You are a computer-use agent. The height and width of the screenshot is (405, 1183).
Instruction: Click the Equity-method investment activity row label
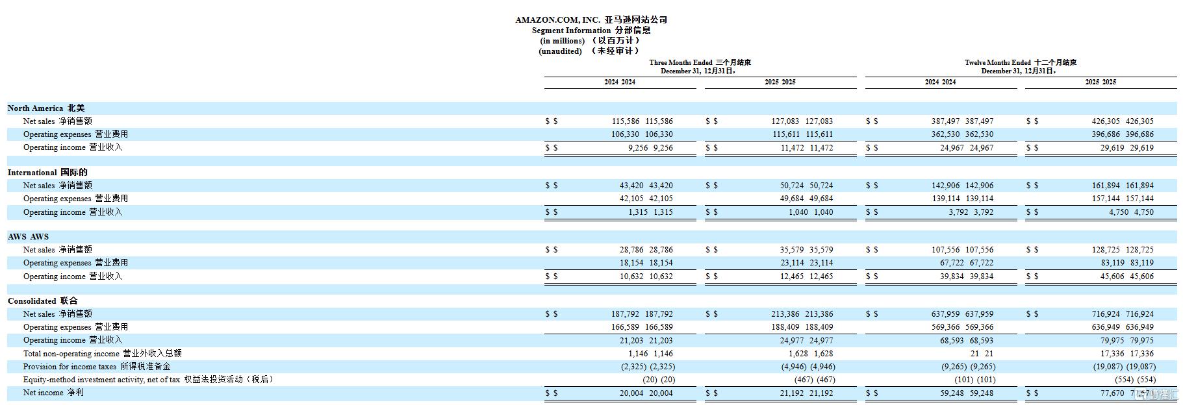[148, 380]
